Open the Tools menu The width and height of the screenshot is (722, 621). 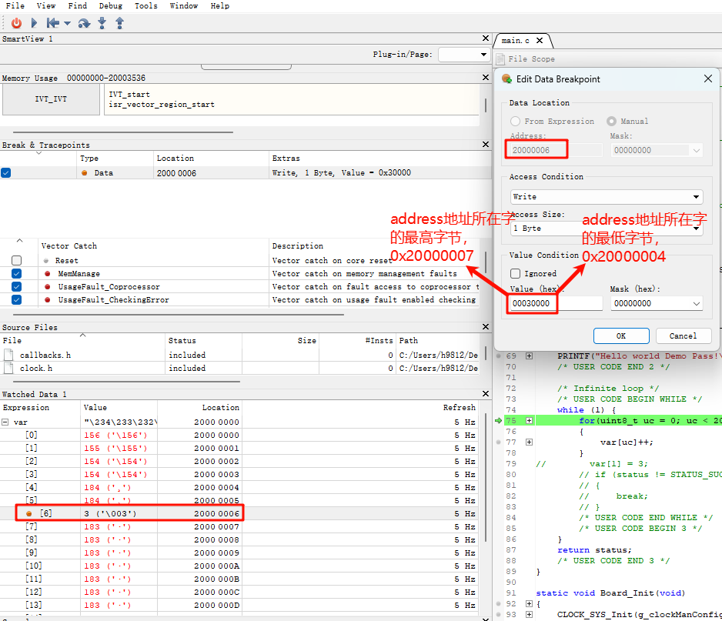(x=145, y=6)
